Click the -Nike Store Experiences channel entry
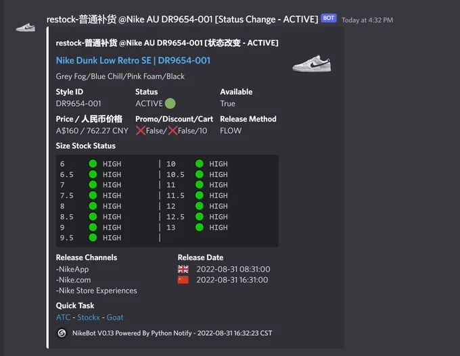Image resolution: width=460 pixels, height=356 pixels. [96, 290]
